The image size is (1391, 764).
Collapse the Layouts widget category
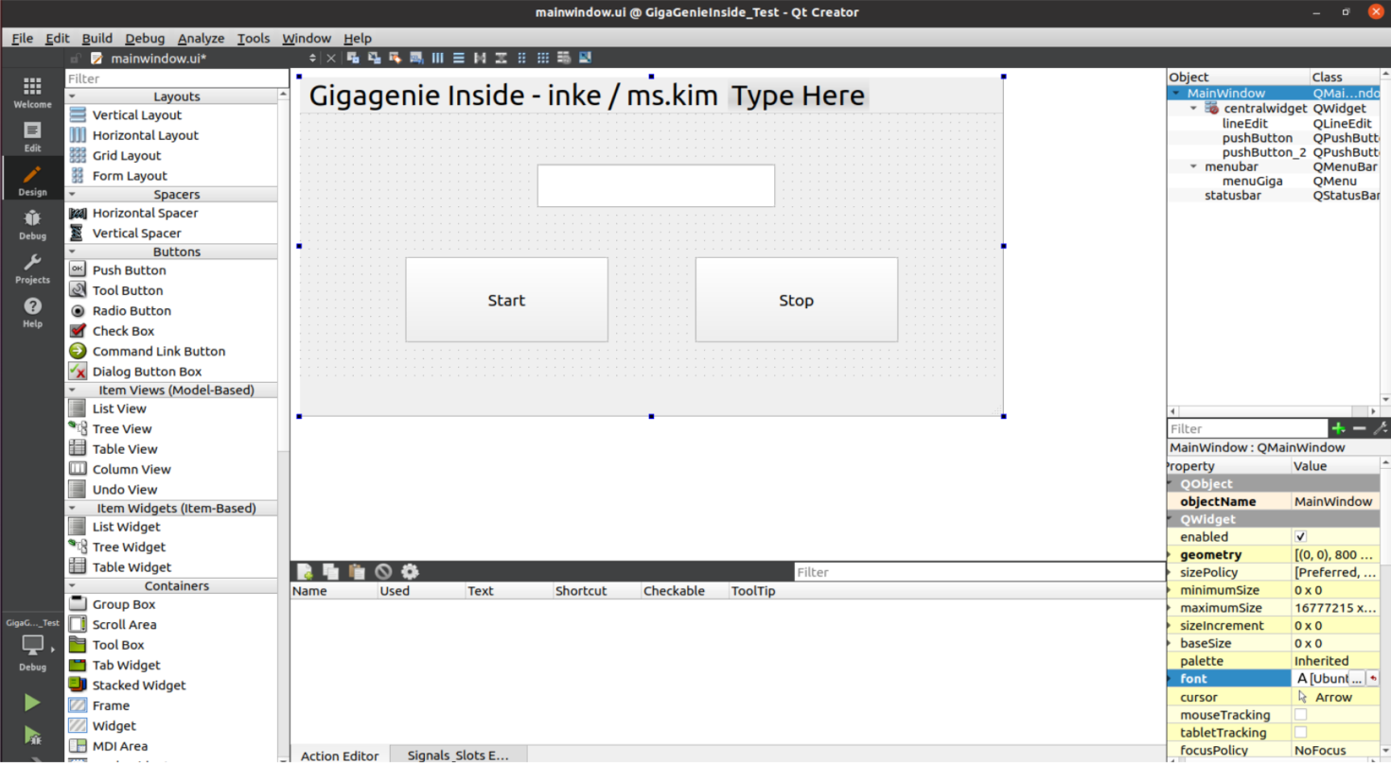coord(72,96)
